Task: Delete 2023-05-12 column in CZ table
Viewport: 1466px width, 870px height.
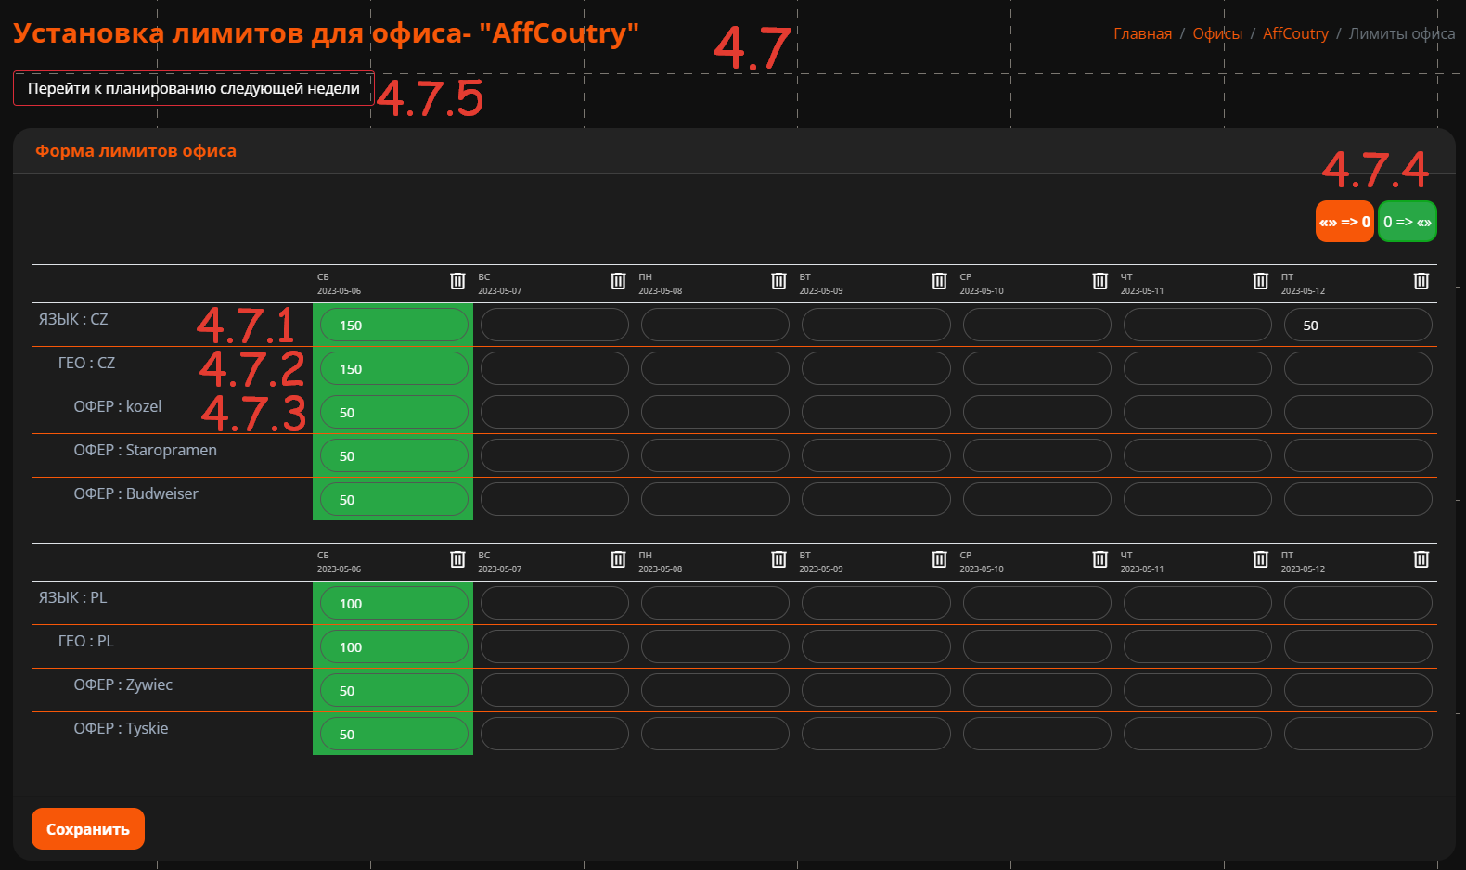Action: (1421, 281)
